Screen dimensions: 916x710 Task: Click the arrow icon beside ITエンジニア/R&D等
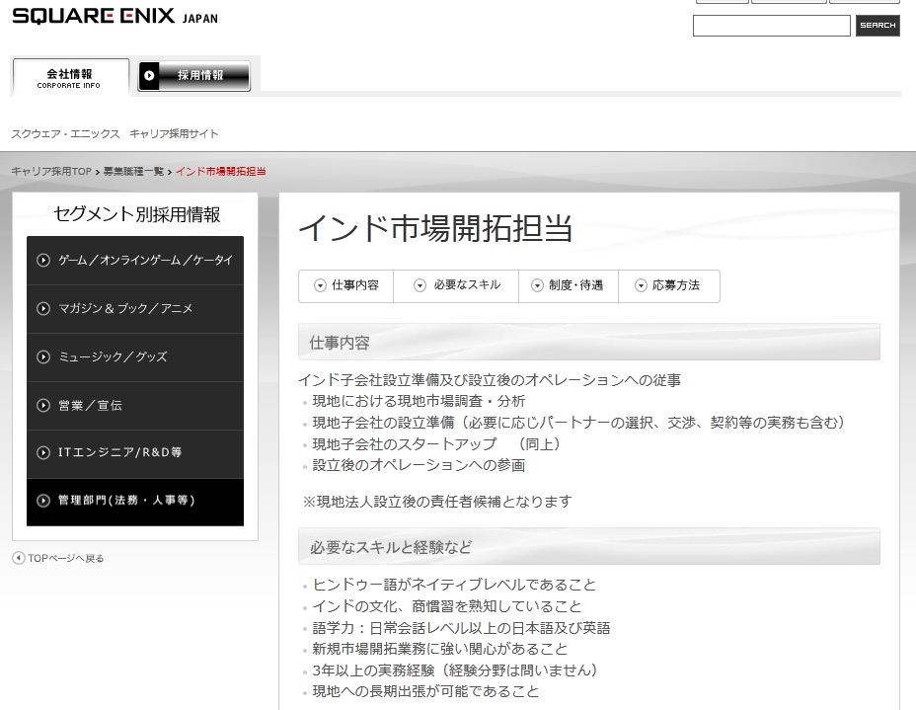coord(43,452)
